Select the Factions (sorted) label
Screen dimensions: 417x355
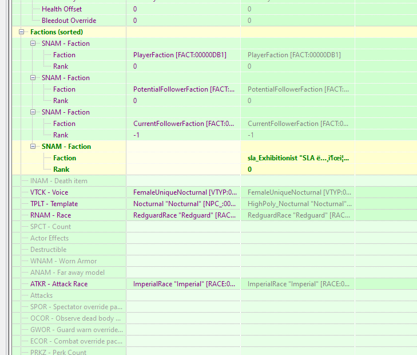click(x=57, y=32)
